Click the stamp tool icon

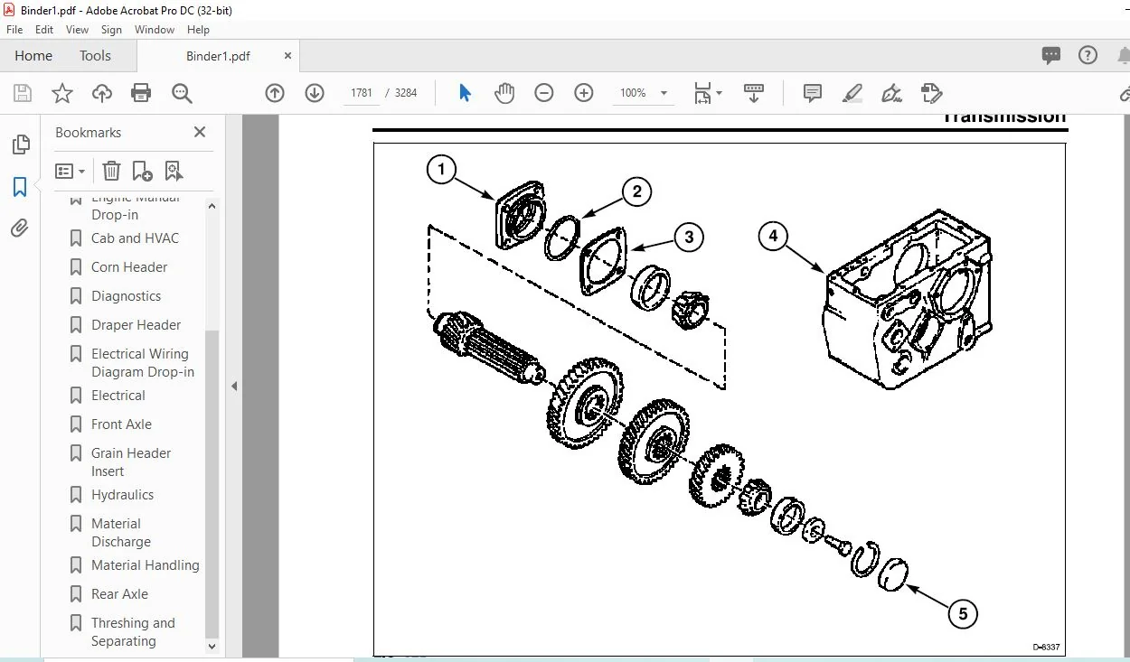(931, 93)
